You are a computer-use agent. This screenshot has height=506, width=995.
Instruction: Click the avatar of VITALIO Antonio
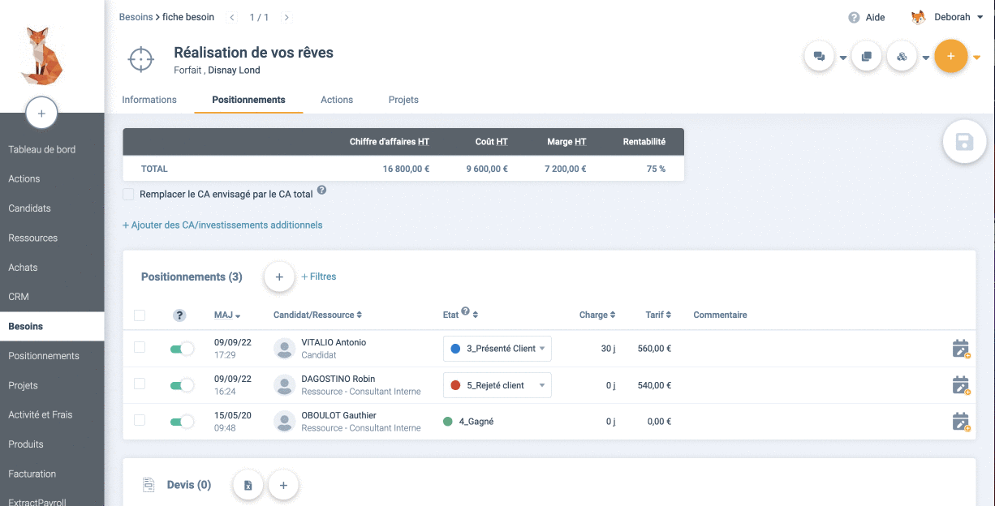point(284,349)
